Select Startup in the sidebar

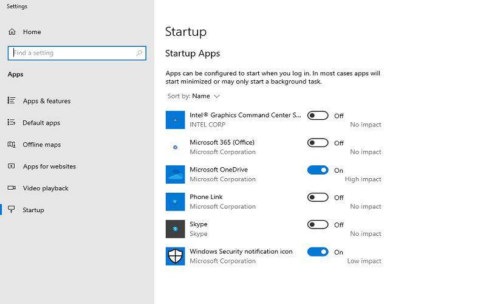(33, 210)
